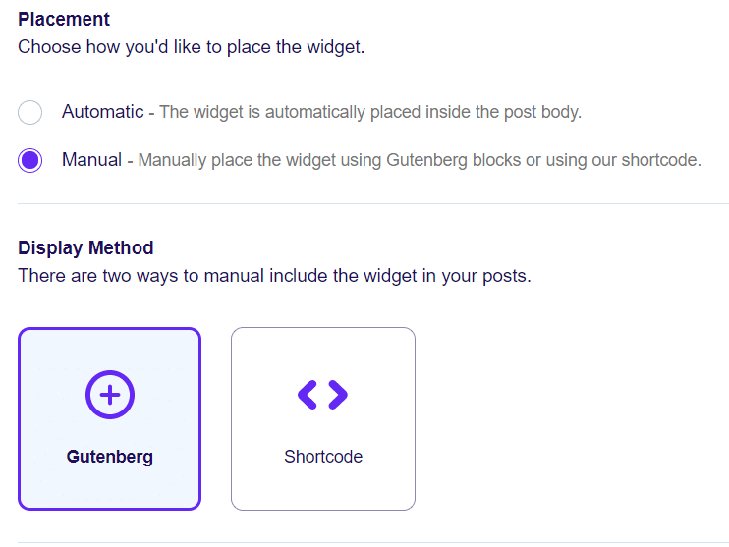Click the divider line below the Manual option

click(373, 204)
